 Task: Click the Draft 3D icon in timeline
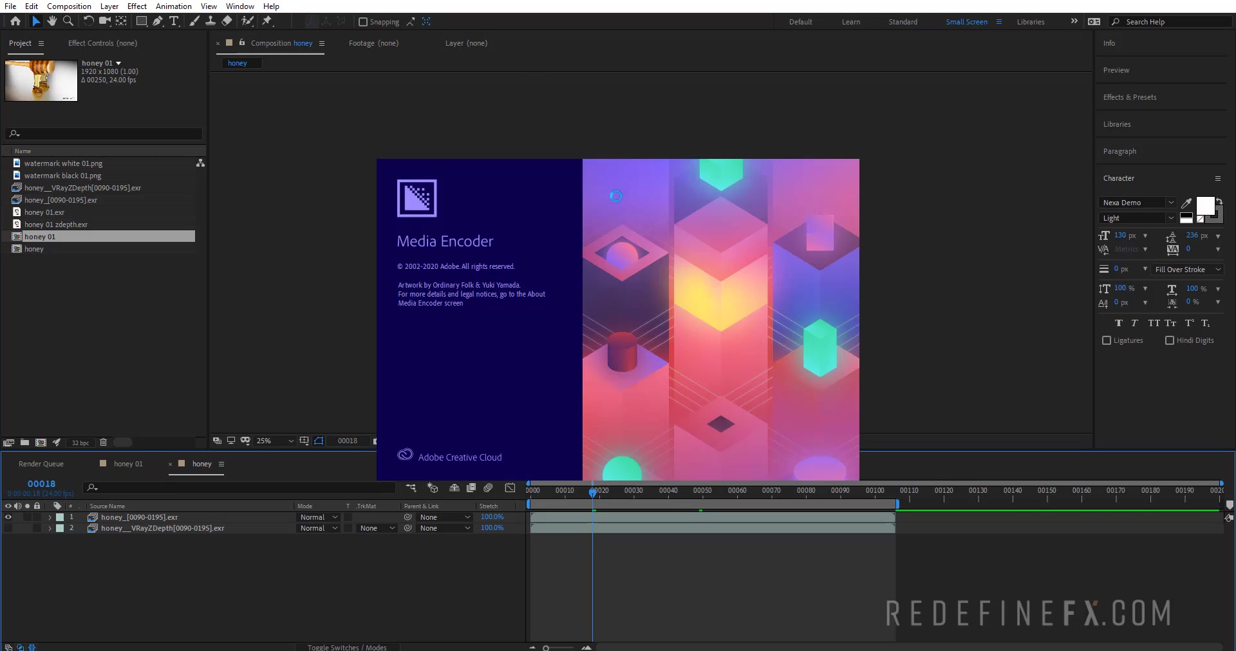coord(433,488)
